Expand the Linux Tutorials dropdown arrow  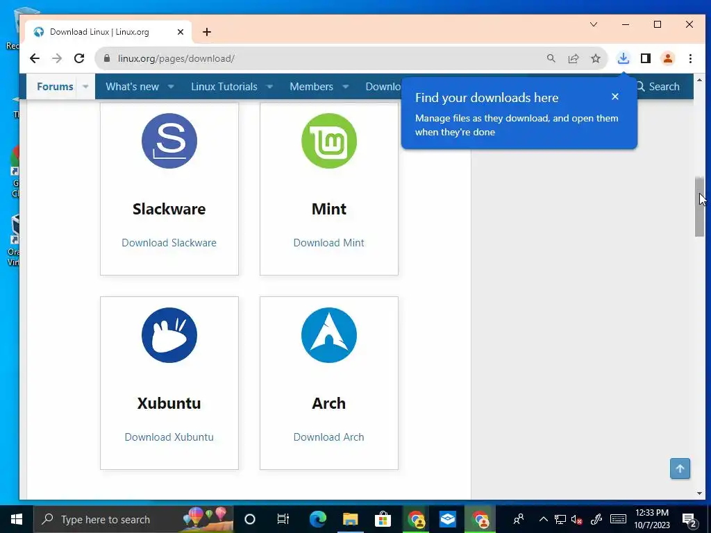pos(269,87)
